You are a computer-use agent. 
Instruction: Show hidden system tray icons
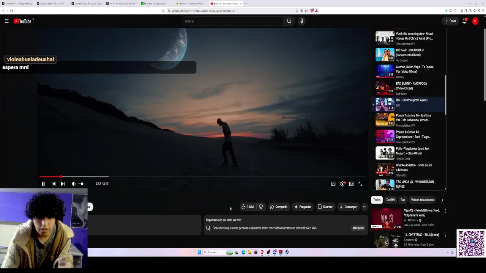tap(448, 252)
